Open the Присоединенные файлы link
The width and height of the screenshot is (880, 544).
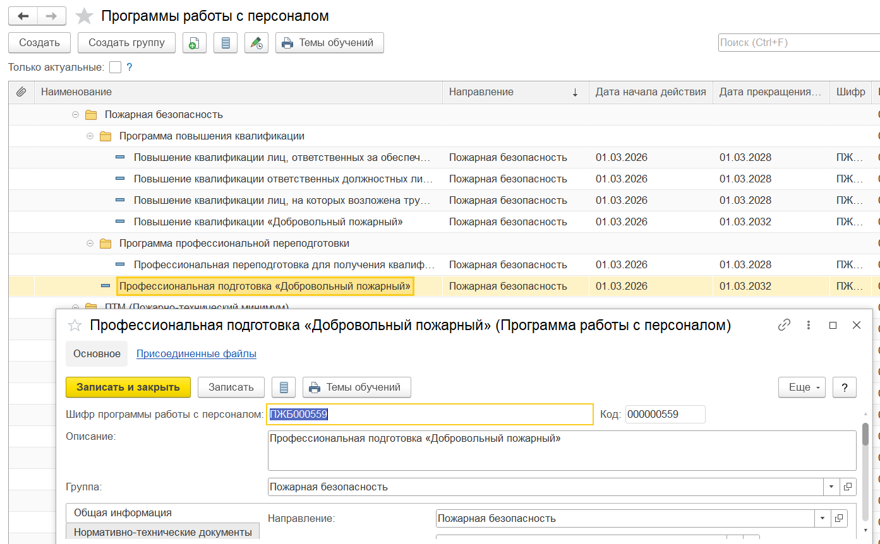coord(196,353)
